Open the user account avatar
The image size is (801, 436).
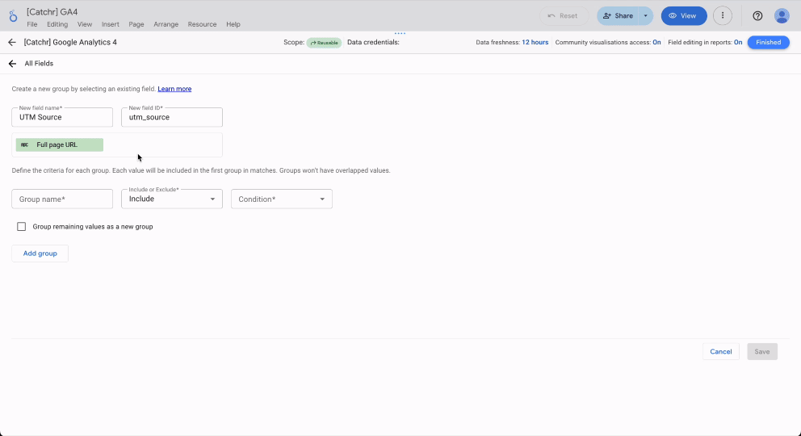click(x=782, y=16)
